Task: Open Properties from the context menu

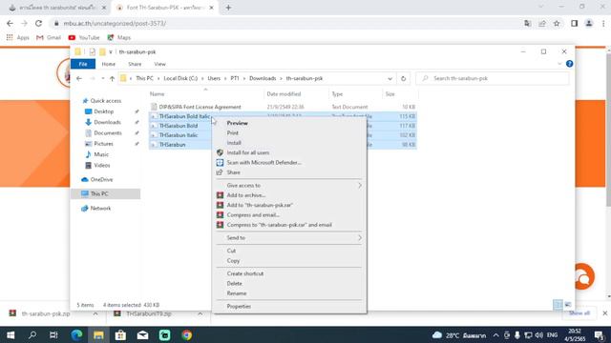Action: 239,306
